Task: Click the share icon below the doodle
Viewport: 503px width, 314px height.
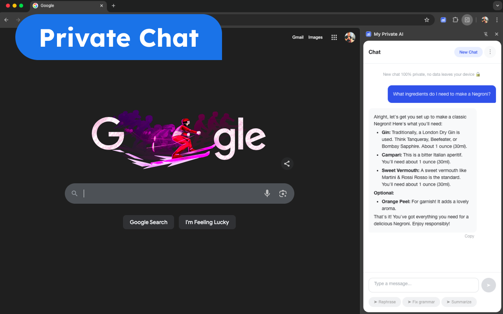Action: [287, 164]
